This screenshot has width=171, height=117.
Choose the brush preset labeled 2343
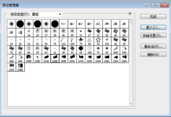pyautogui.click(x=11, y=67)
